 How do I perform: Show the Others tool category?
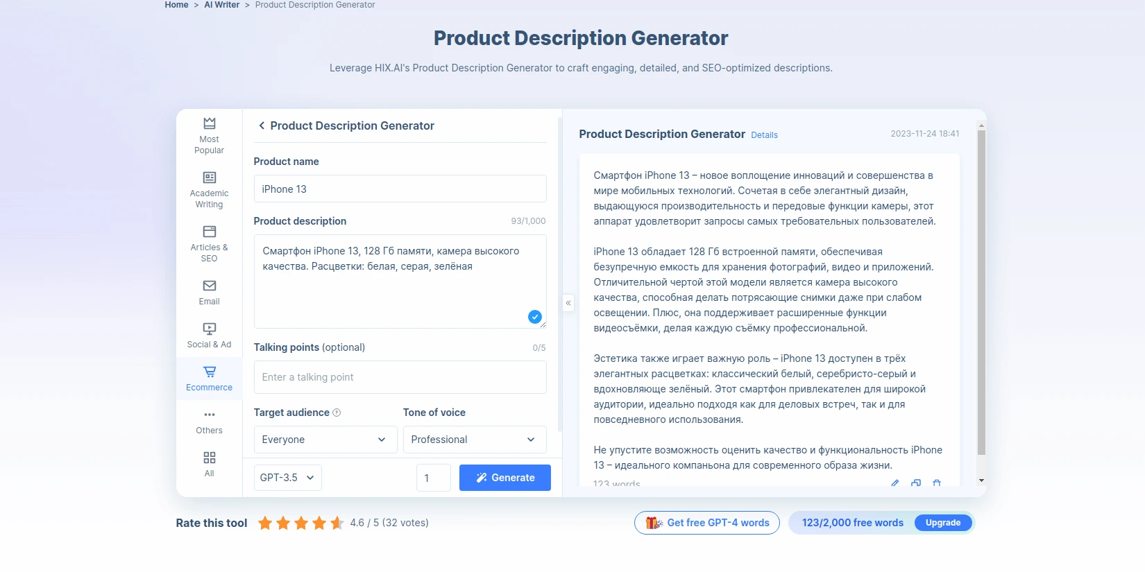tap(209, 421)
